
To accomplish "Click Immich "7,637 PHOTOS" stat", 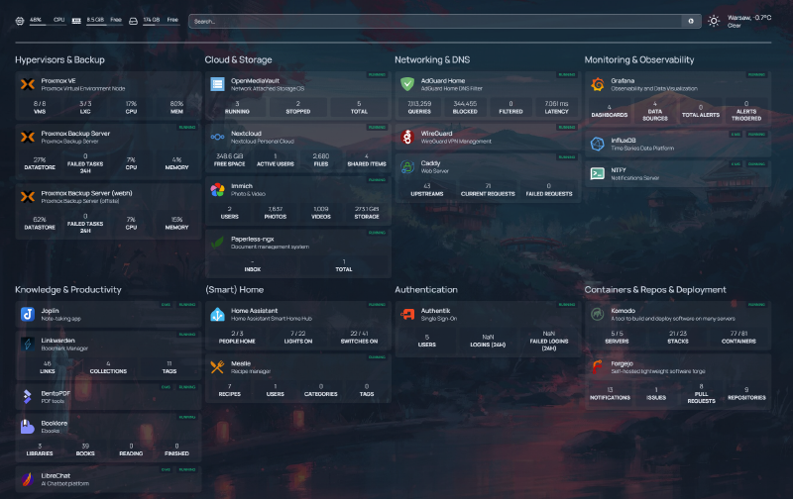I will coord(276,213).
